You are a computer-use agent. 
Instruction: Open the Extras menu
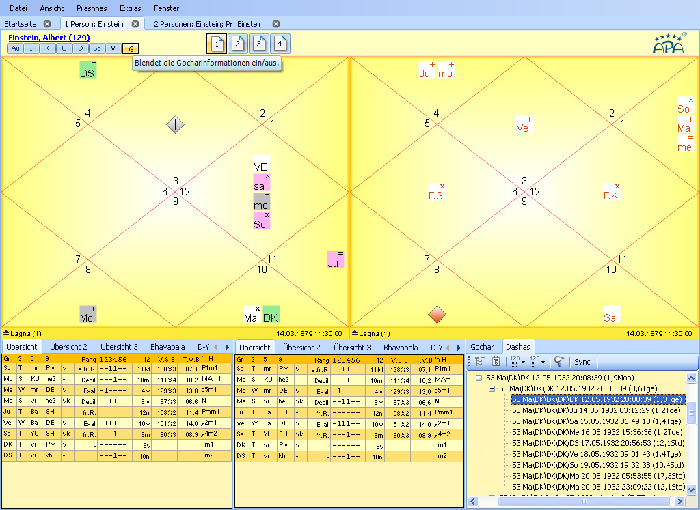(x=131, y=8)
